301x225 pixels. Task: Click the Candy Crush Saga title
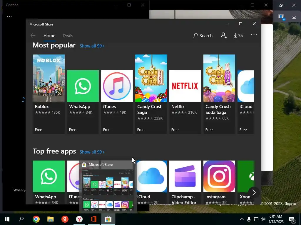[x=150, y=110]
